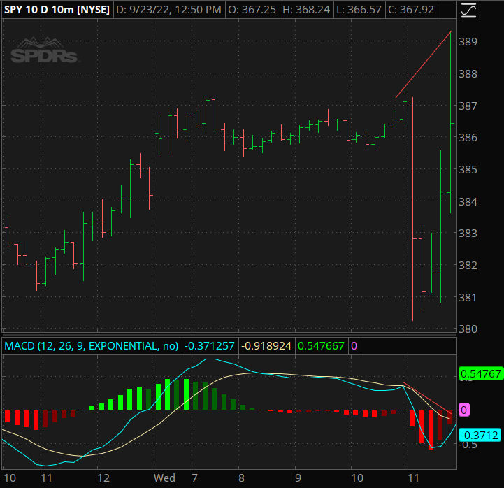Click the 7 label on time axis

(194, 478)
